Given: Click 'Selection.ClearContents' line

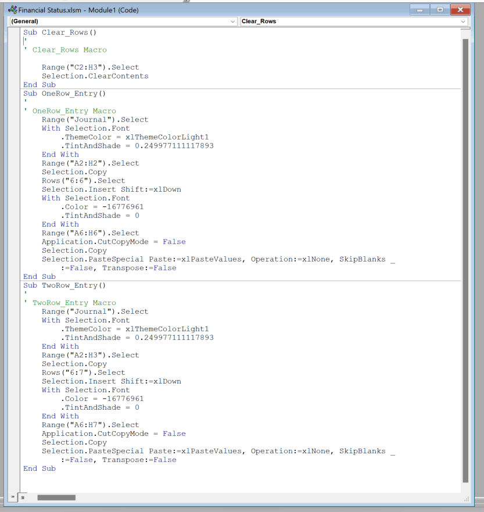Looking at the screenshot, I should [95, 76].
